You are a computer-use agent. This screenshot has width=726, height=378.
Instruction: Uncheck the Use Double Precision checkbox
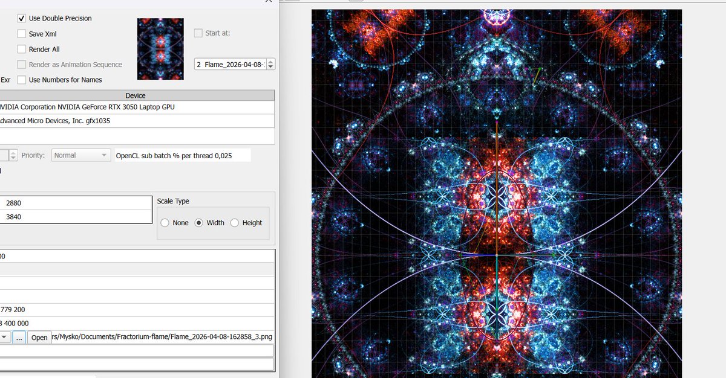[x=22, y=19]
